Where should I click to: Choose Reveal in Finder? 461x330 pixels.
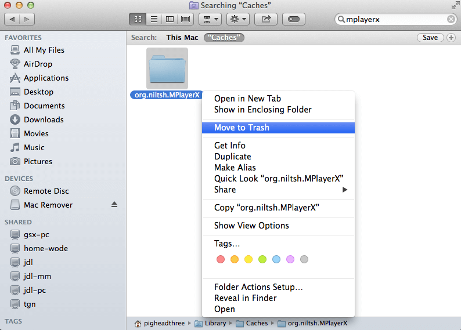278,298
